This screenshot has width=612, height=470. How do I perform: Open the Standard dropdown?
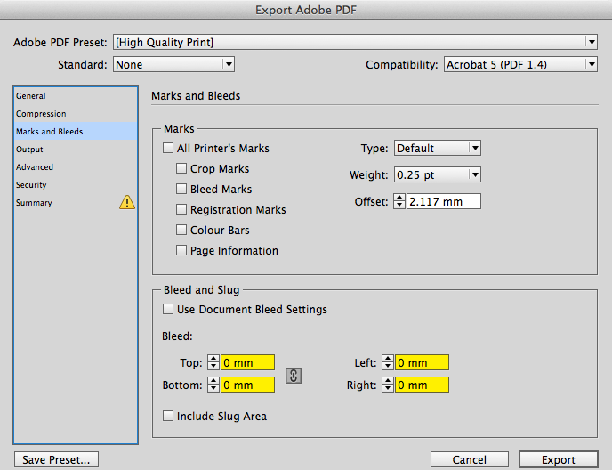[173, 64]
